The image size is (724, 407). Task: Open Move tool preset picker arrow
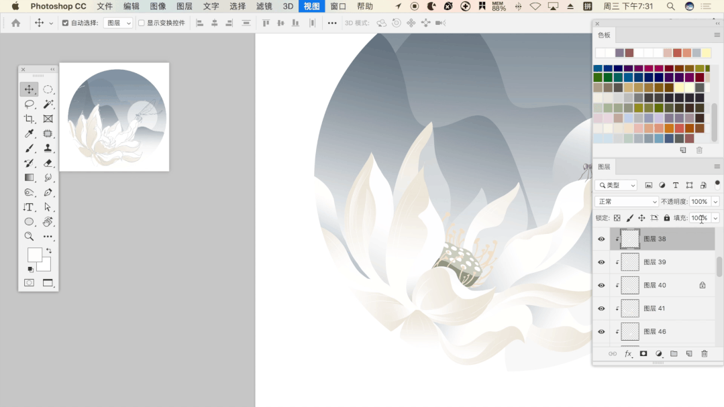click(x=51, y=23)
